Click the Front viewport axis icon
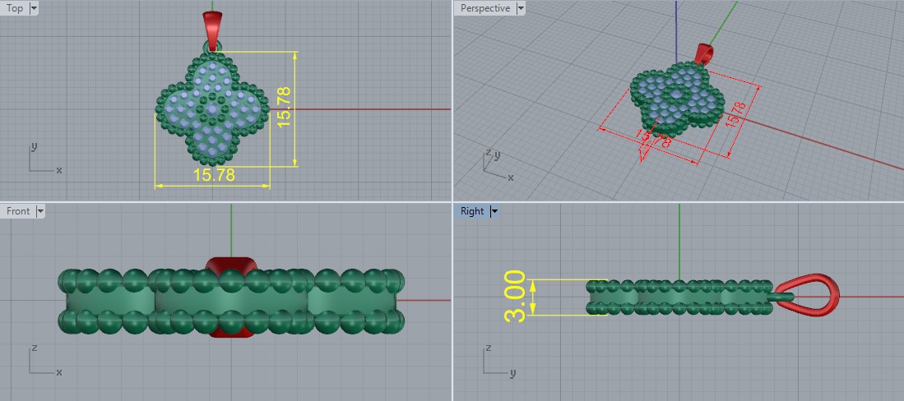This screenshot has width=904, height=401. (44, 360)
